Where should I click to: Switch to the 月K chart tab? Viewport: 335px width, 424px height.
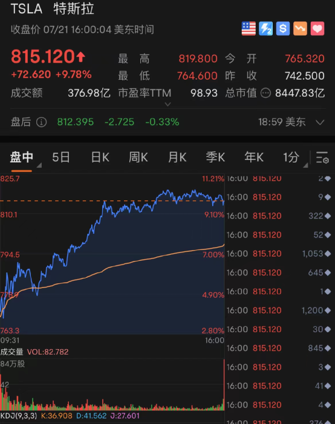coord(177,157)
